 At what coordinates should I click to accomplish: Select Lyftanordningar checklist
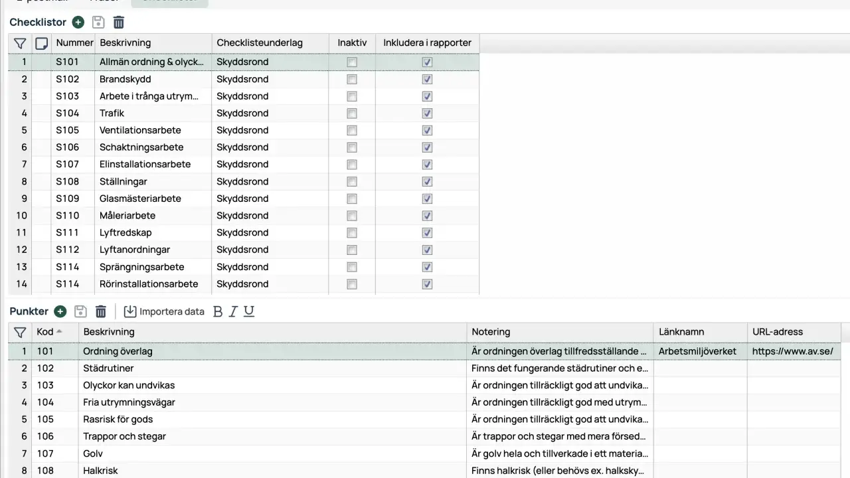point(244,250)
